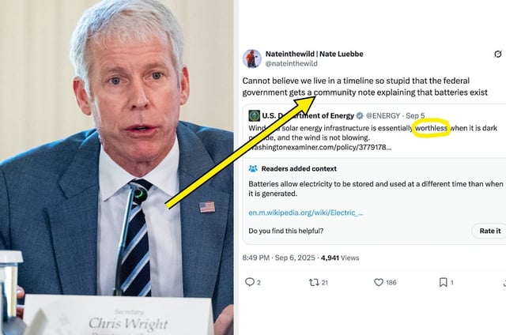Bookmark the tweet using bookmark icon
Viewport: 506px width, 335px height.
[444, 282]
